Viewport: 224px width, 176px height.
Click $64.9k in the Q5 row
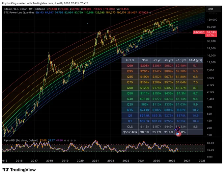[145, 116]
